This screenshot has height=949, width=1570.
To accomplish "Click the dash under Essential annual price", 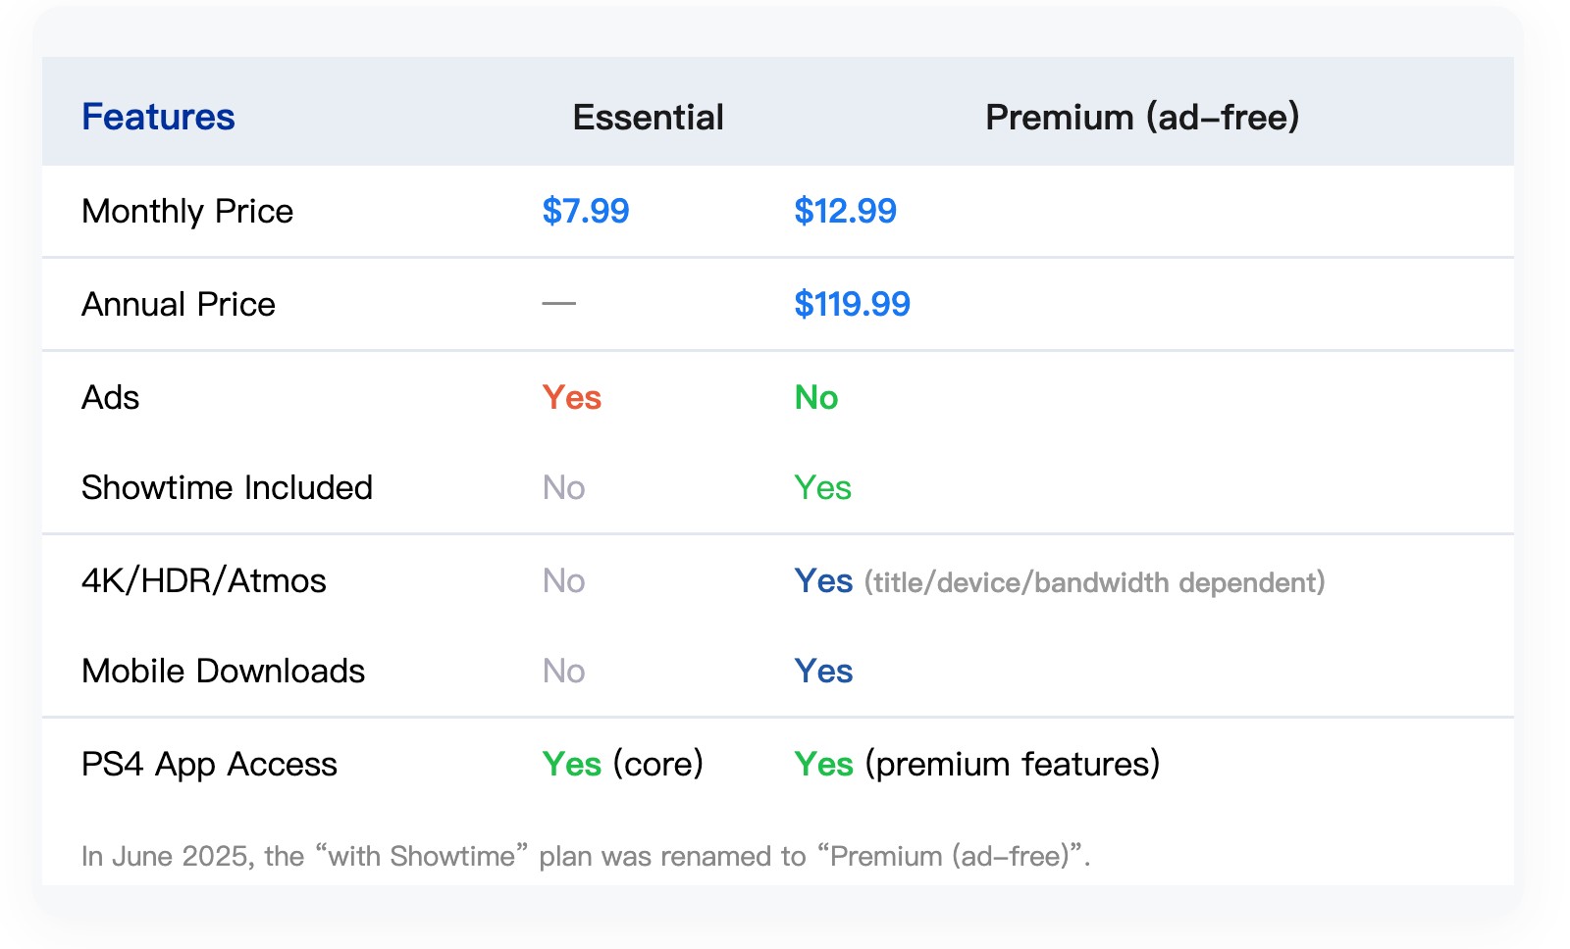I will pyautogui.click(x=559, y=304).
